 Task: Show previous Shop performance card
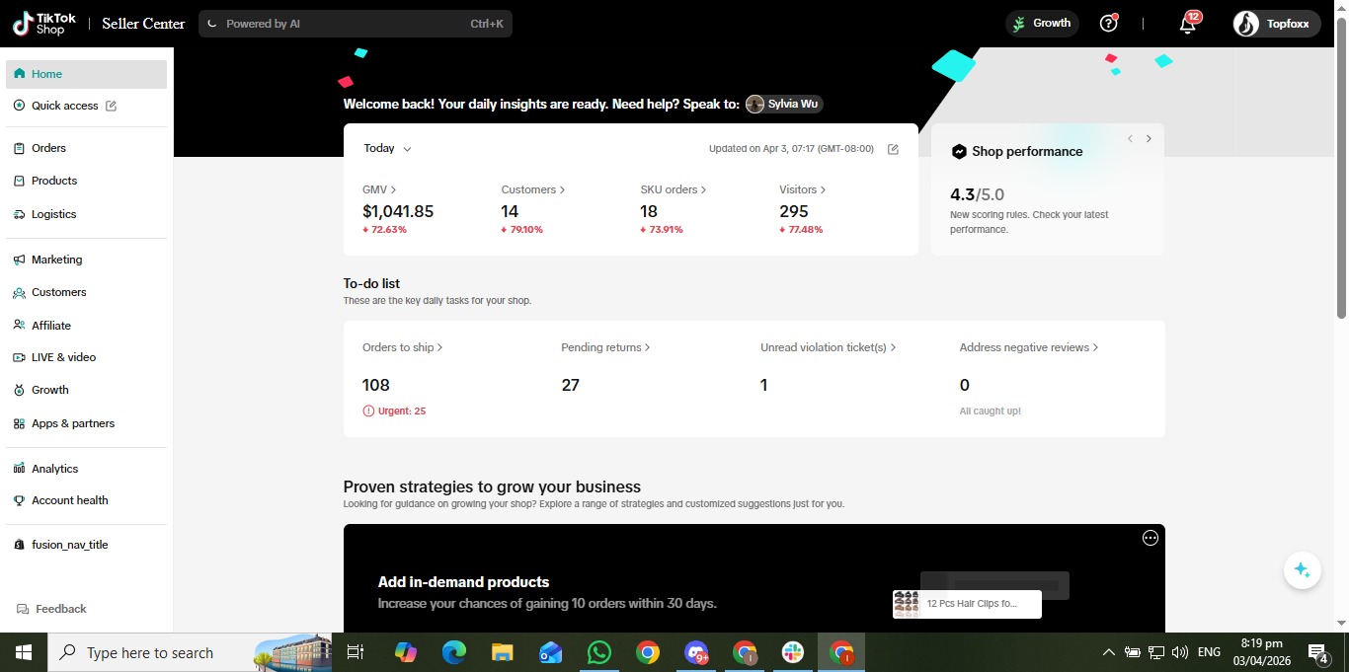[1130, 139]
